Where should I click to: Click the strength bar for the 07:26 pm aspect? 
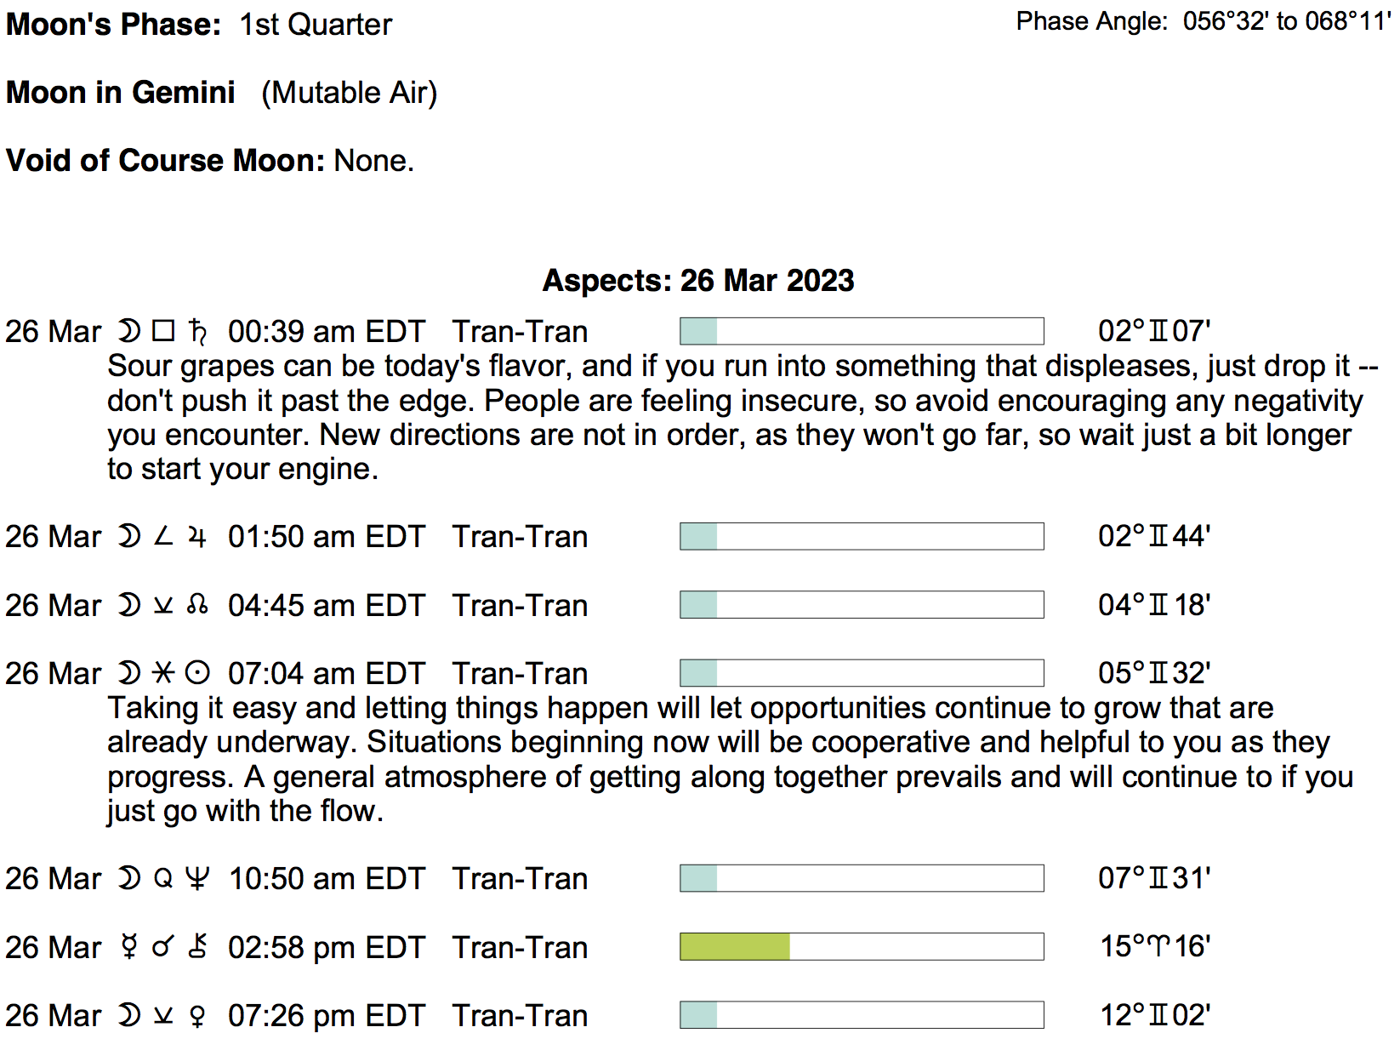click(862, 1015)
